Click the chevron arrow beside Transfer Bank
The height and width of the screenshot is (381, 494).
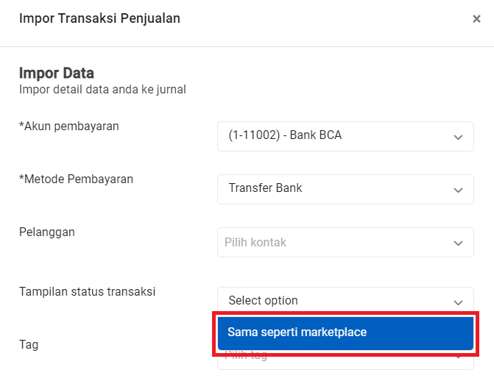coord(458,190)
